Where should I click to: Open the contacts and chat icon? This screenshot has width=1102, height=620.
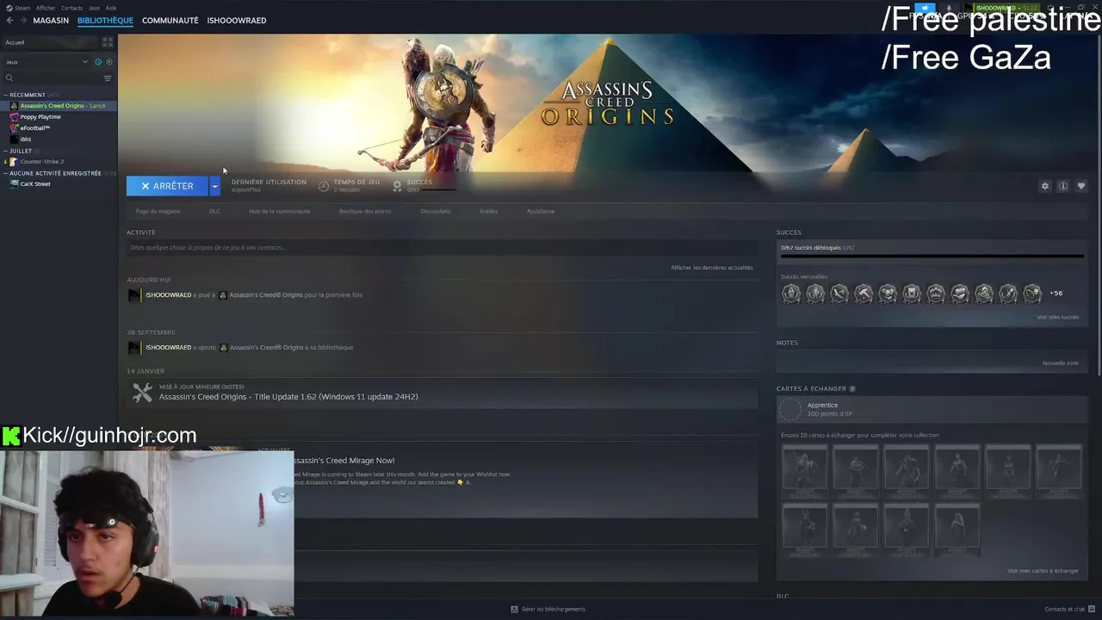(1093, 609)
